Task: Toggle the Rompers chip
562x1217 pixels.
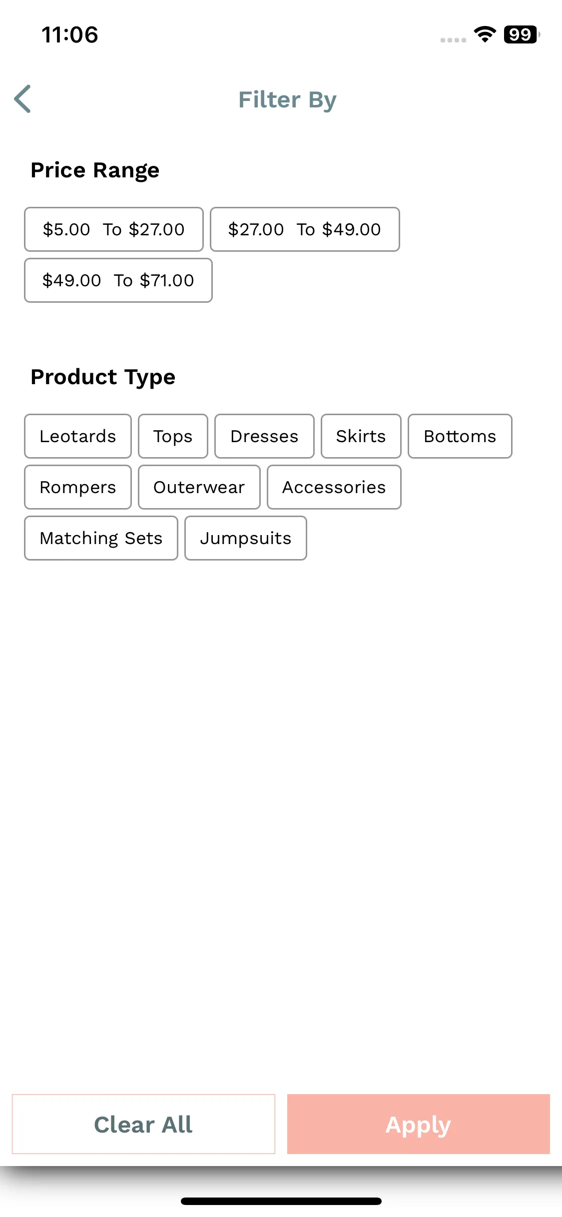Action: coord(78,487)
